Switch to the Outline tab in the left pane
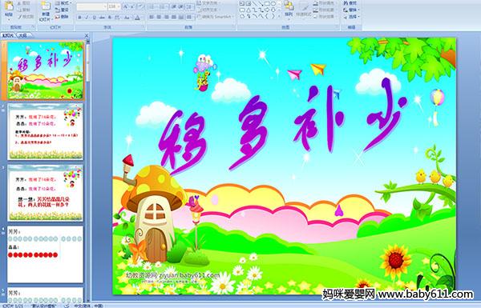Viewport: 481px width, 308px height. tap(22, 35)
